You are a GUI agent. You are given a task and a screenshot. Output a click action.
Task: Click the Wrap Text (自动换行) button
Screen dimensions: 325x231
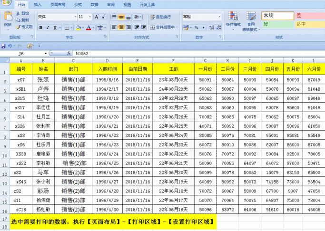coord(161,17)
